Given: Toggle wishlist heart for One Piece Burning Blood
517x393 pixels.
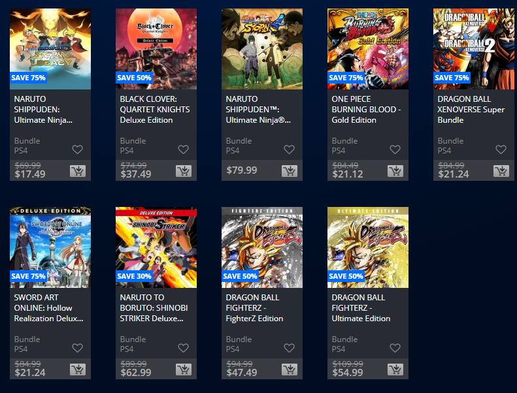Looking at the screenshot, I should 395,149.
